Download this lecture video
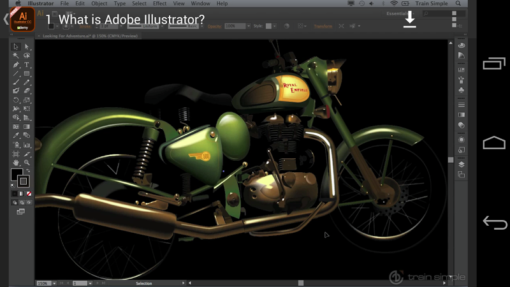 coord(410,20)
